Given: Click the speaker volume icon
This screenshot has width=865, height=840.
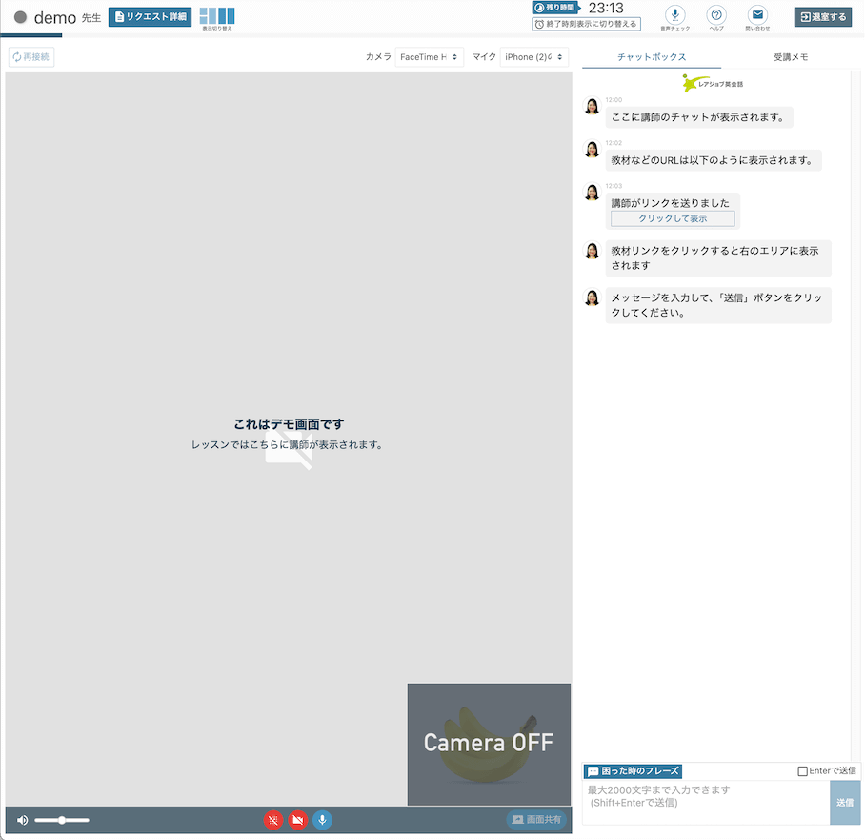Looking at the screenshot, I should (x=23, y=820).
